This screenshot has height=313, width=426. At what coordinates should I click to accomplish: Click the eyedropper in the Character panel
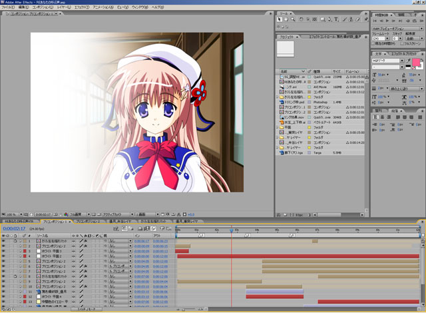coord(408,61)
